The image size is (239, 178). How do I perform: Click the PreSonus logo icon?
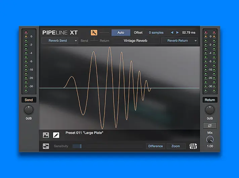[193, 146]
